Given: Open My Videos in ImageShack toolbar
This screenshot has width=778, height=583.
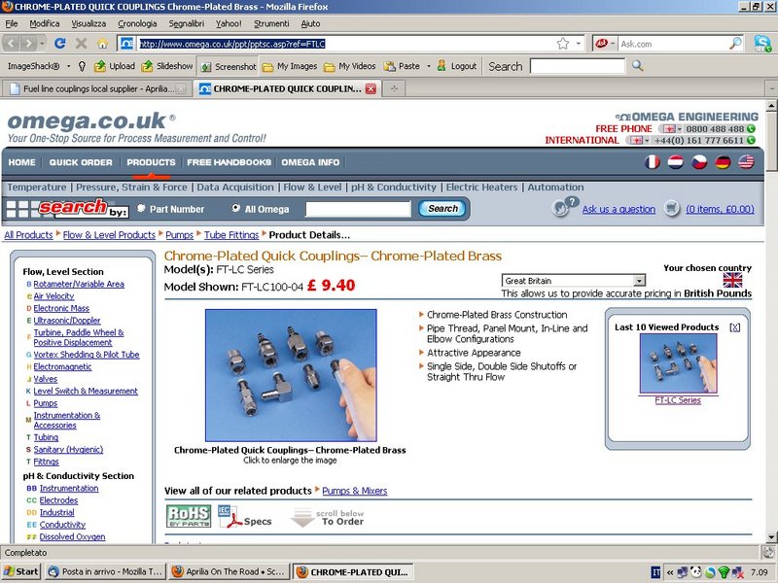Looking at the screenshot, I should [350, 66].
